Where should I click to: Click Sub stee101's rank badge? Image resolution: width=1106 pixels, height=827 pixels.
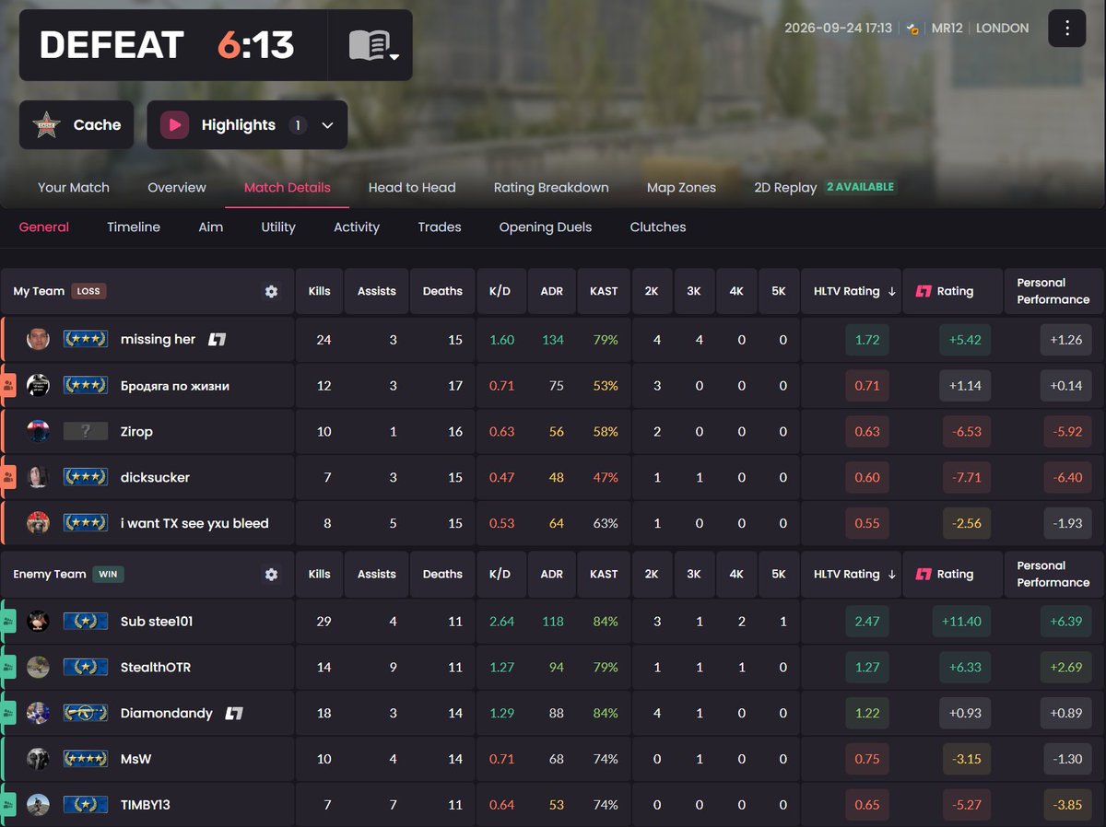tap(86, 622)
